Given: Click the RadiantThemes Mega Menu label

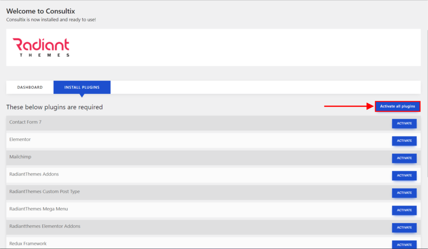Looking at the screenshot, I should [38, 209].
